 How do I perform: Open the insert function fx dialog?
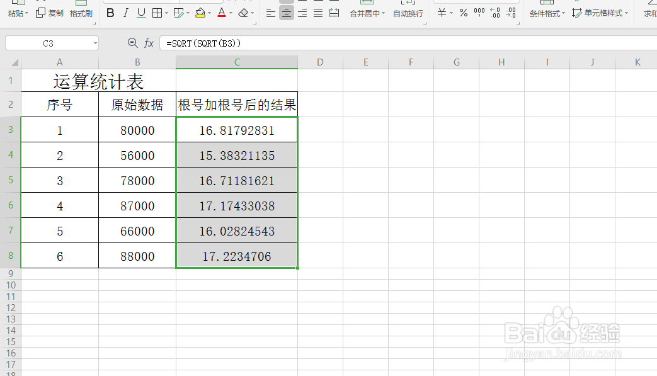pos(149,43)
